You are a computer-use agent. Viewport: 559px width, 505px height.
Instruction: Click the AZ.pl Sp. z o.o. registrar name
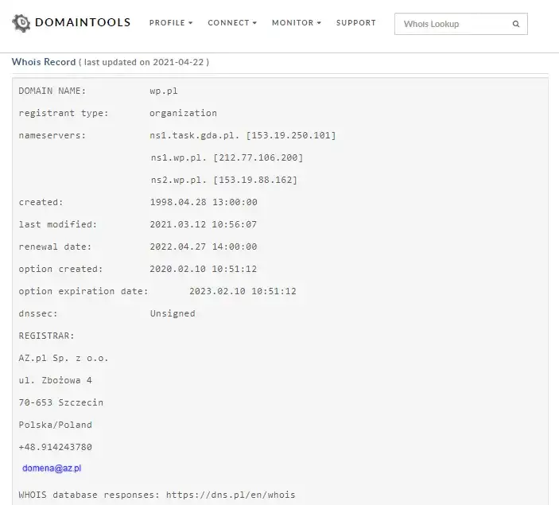click(64, 358)
